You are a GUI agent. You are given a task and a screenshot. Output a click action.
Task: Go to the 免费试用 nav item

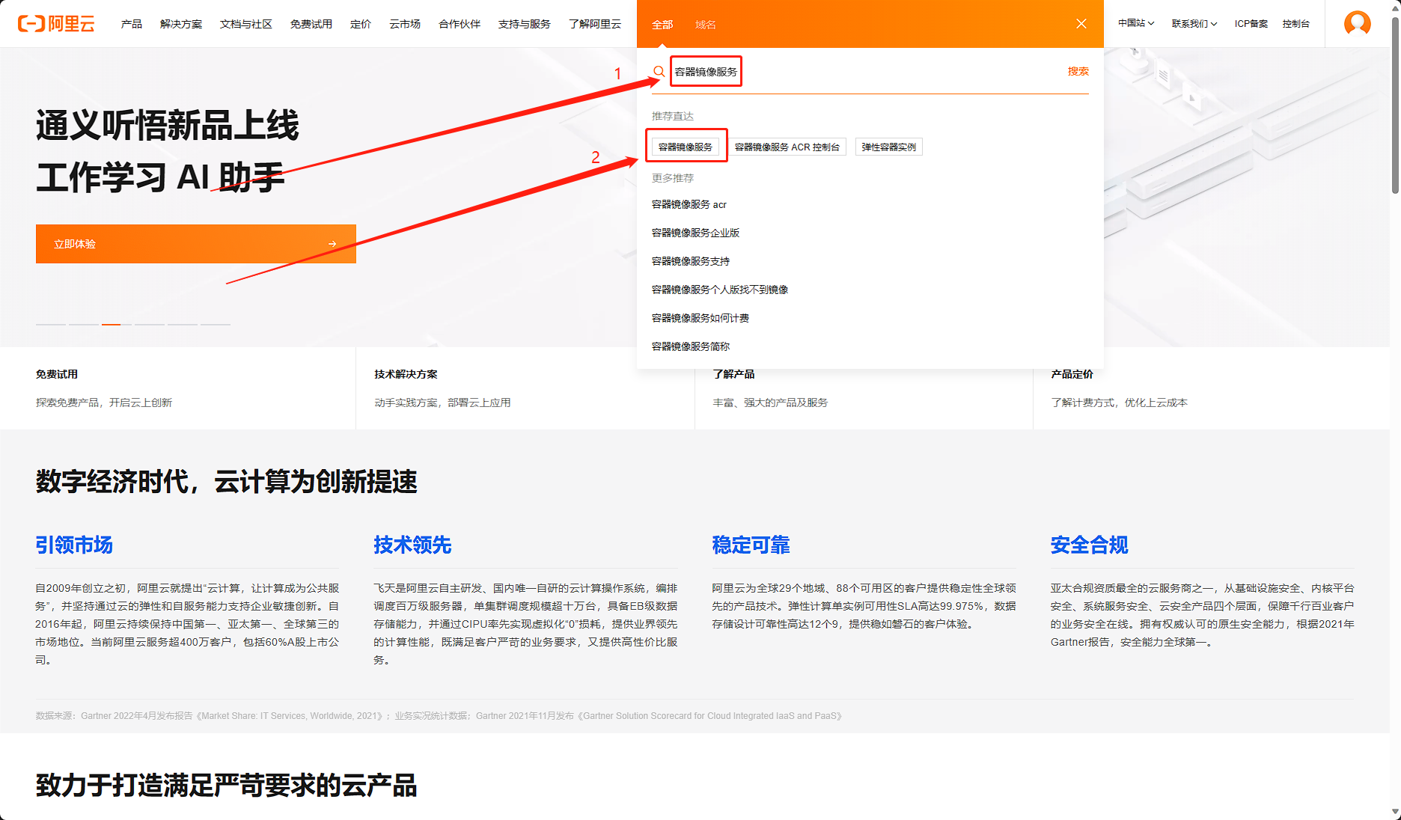[311, 24]
